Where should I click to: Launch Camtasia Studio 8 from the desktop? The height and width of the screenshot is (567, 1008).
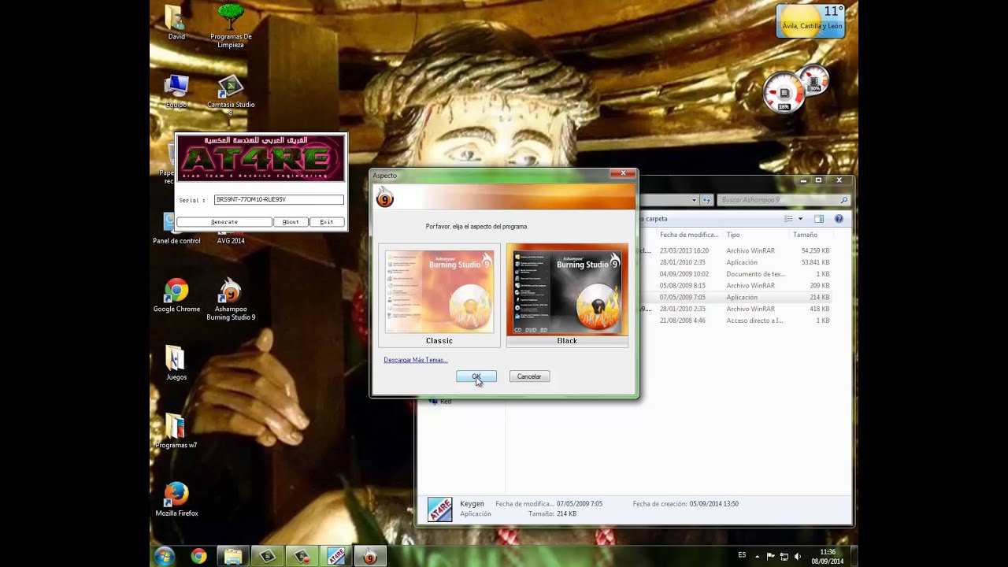(231, 95)
